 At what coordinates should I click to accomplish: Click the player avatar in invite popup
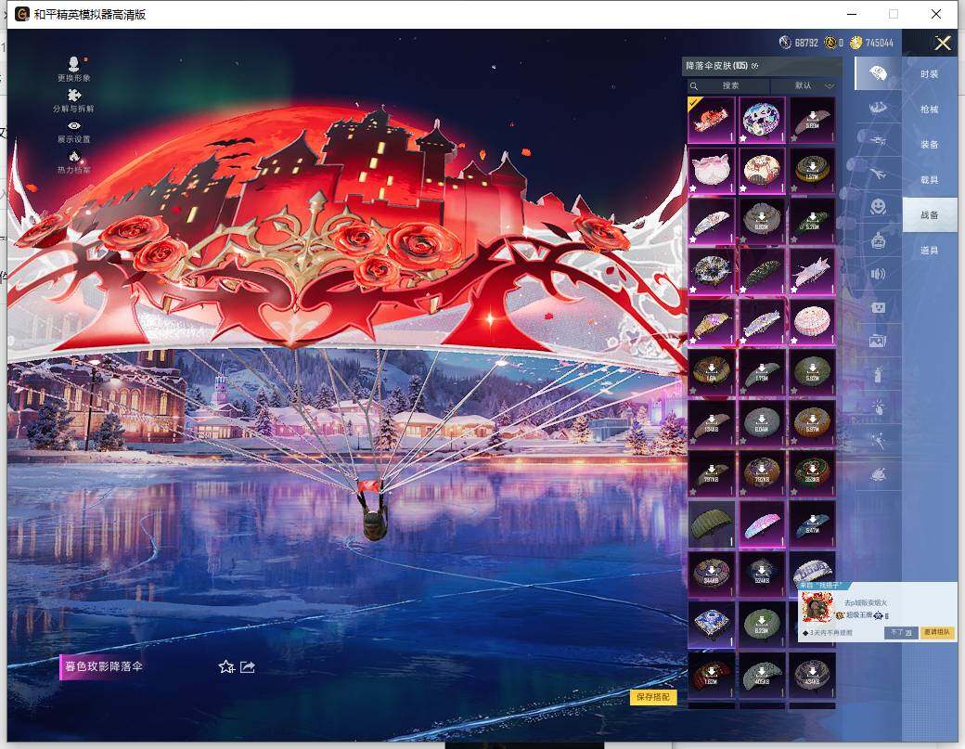pos(817,607)
